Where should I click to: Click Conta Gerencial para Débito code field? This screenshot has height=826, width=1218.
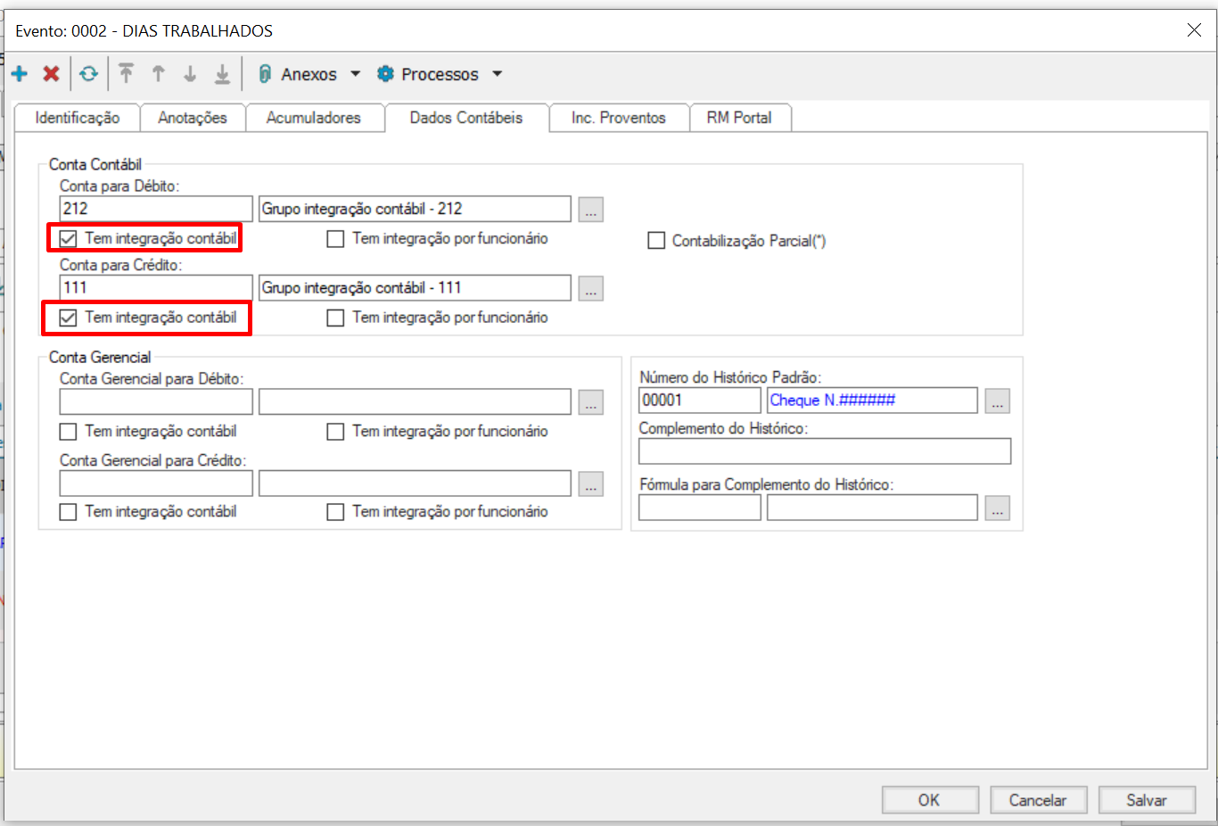tap(156, 402)
